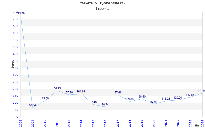This screenshot has width=205, height=128.
Task: Select the Importi subtitle
Action: pos(102,9)
